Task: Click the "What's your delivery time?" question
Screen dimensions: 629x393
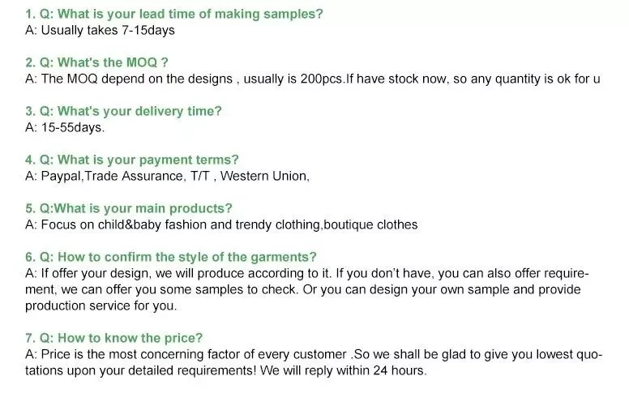Action: pyautogui.click(x=123, y=111)
